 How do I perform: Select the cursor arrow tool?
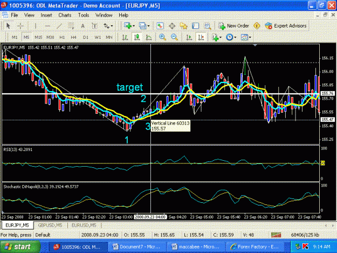click(x=8, y=26)
